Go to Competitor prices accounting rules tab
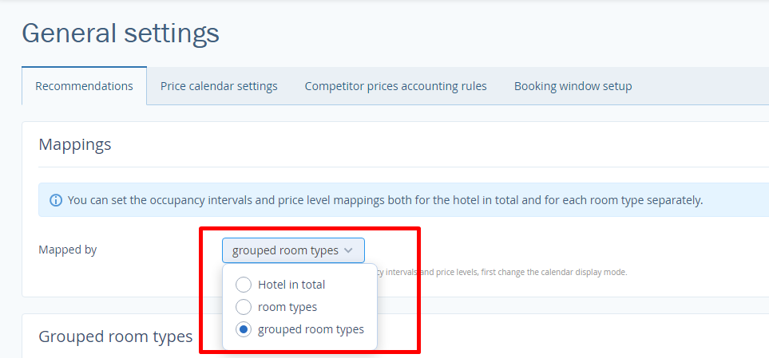769x358 pixels. (x=395, y=86)
